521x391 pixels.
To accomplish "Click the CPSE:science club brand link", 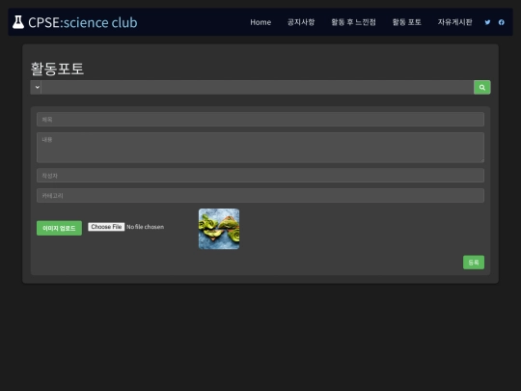I will pyautogui.click(x=74, y=22).
